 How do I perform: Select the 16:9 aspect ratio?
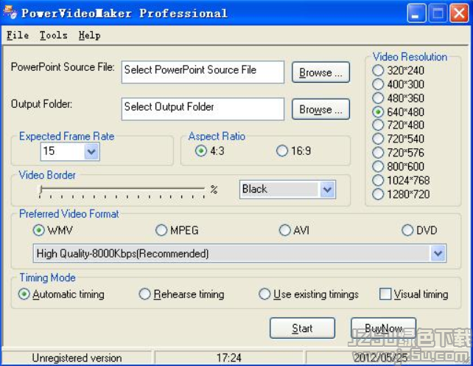coord(293,151)
